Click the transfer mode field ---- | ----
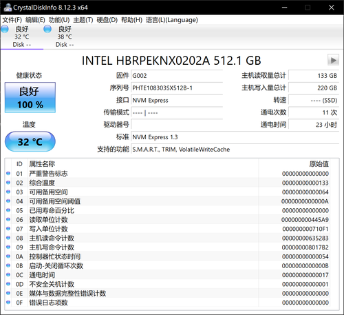Viewport: 344px width, 315px height. click(x=177, y=113)
